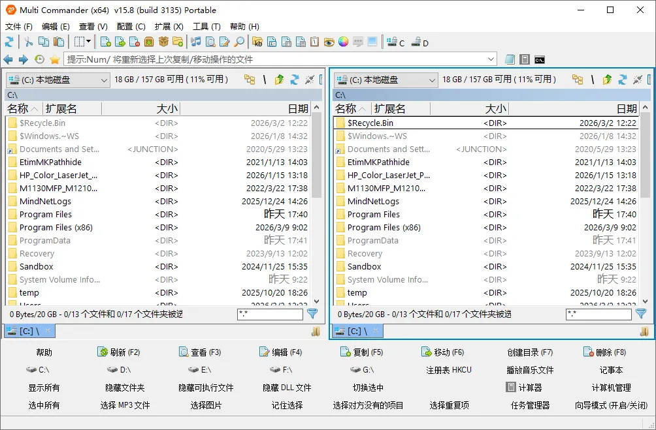Refresh the right panel with blue arrows

(x=623, y=80)
